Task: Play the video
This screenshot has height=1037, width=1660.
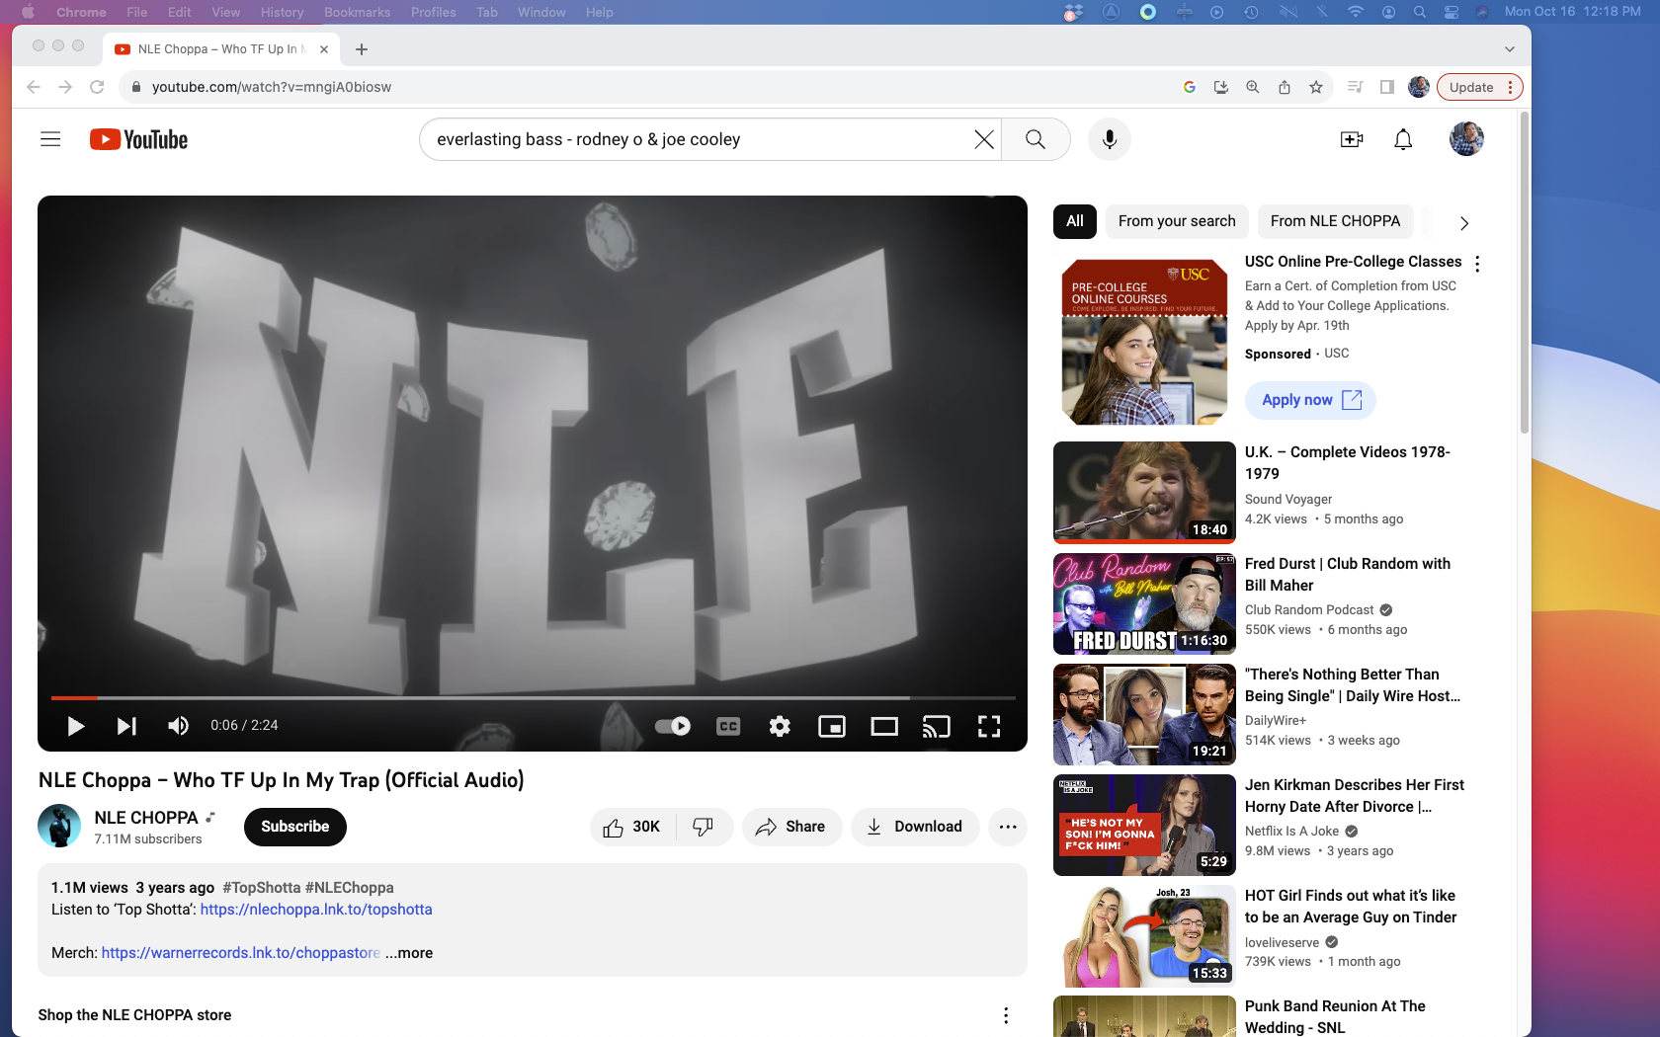Action: coord(75,726)
